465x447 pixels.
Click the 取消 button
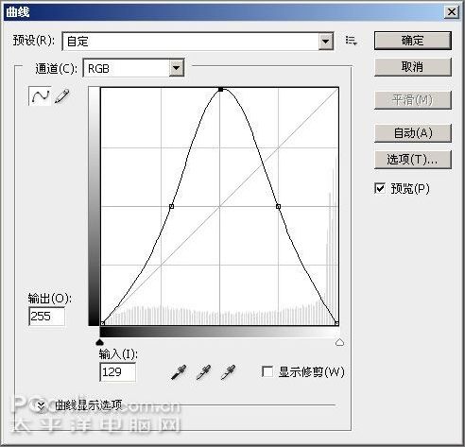click(x=413, y=67)
